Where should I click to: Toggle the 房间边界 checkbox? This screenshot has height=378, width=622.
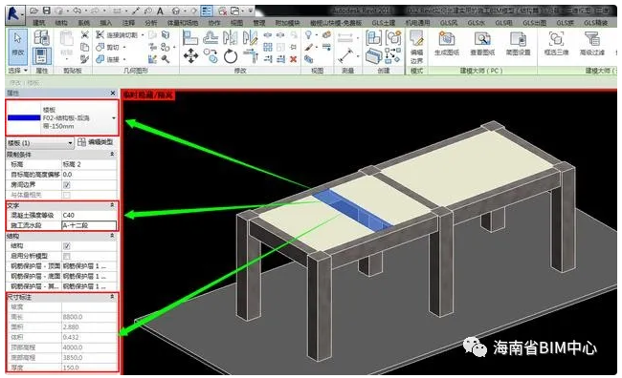[x=67, y=185]
